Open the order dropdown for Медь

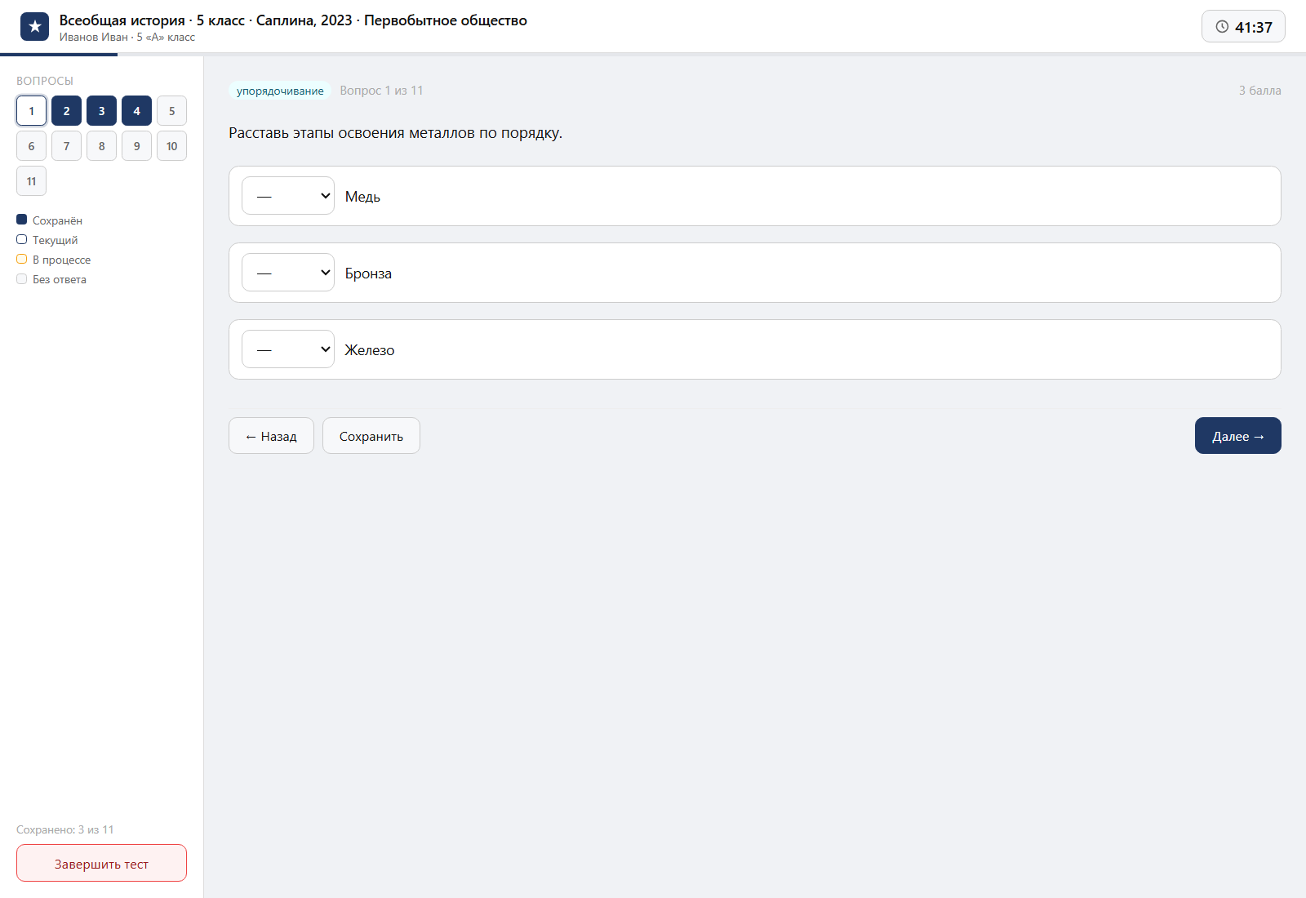288,196
